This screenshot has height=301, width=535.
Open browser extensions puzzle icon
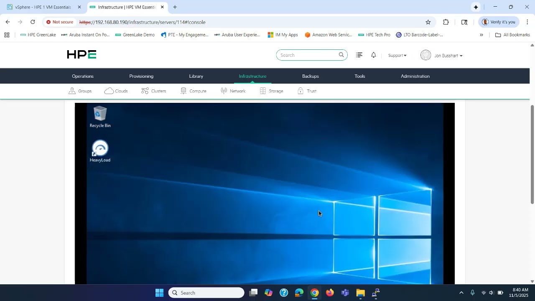pos(446,22)
